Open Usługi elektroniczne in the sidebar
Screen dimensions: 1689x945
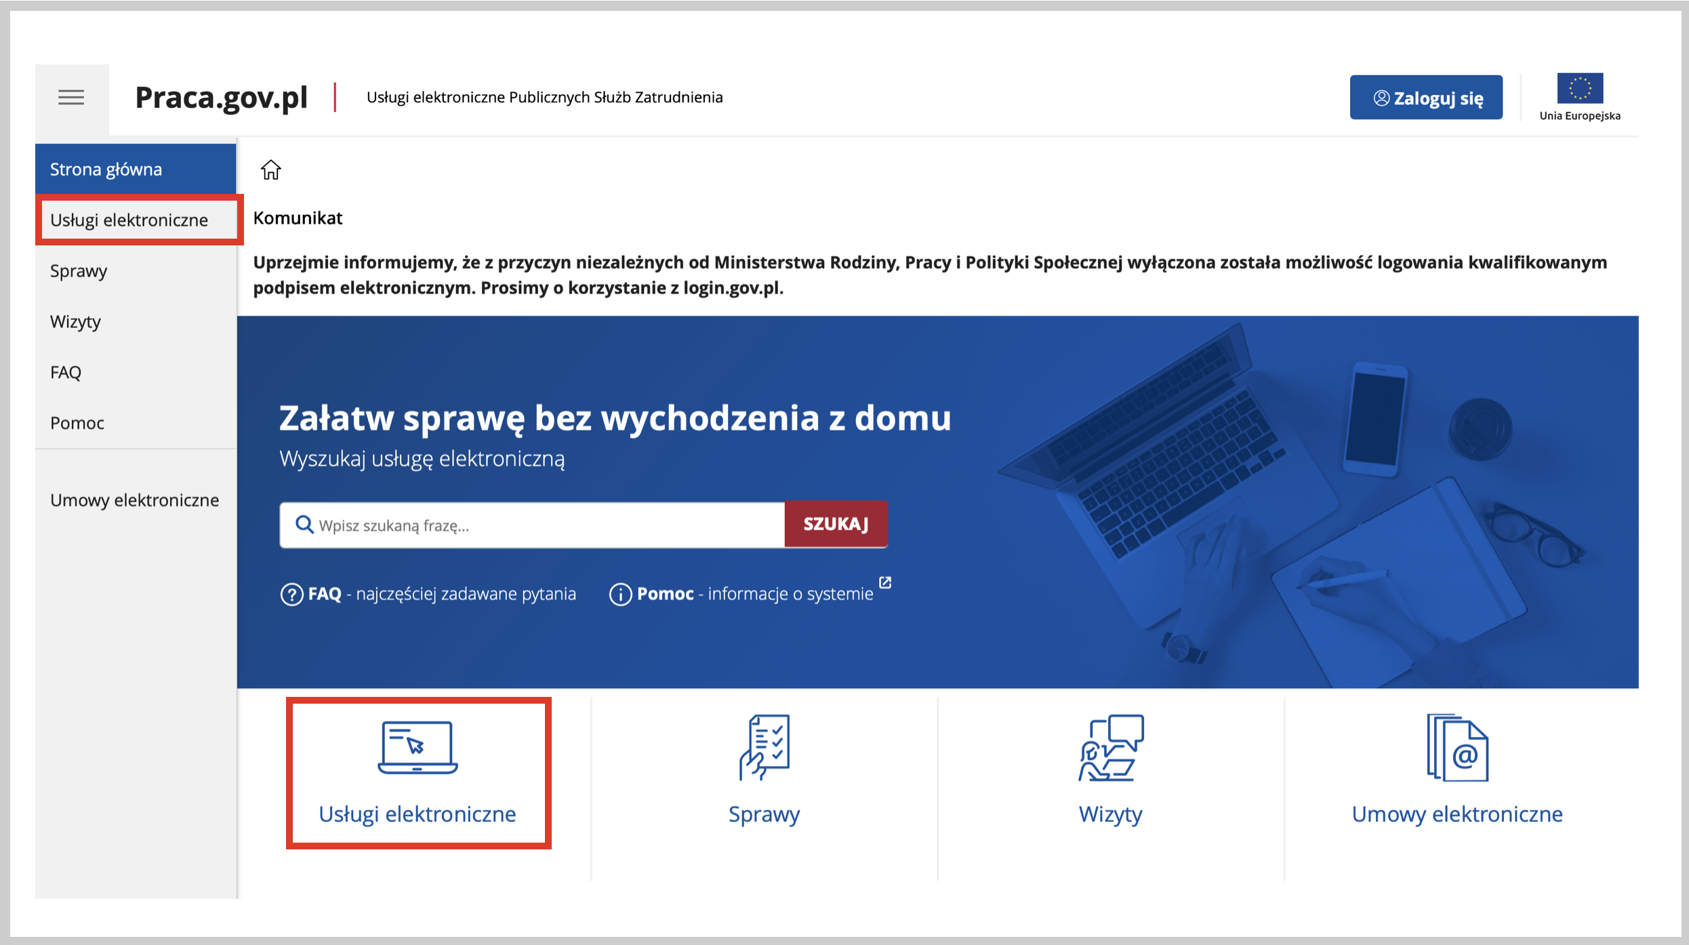[x=136, y=220]
